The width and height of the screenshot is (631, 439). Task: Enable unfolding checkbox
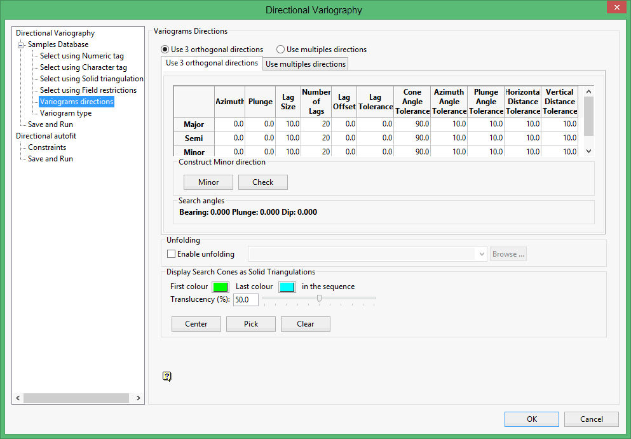point(171,254)
